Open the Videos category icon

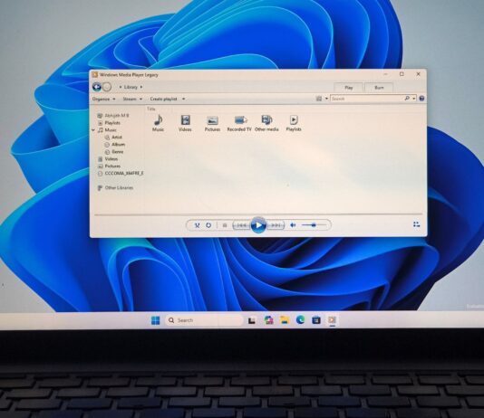[x=185, y=123]
